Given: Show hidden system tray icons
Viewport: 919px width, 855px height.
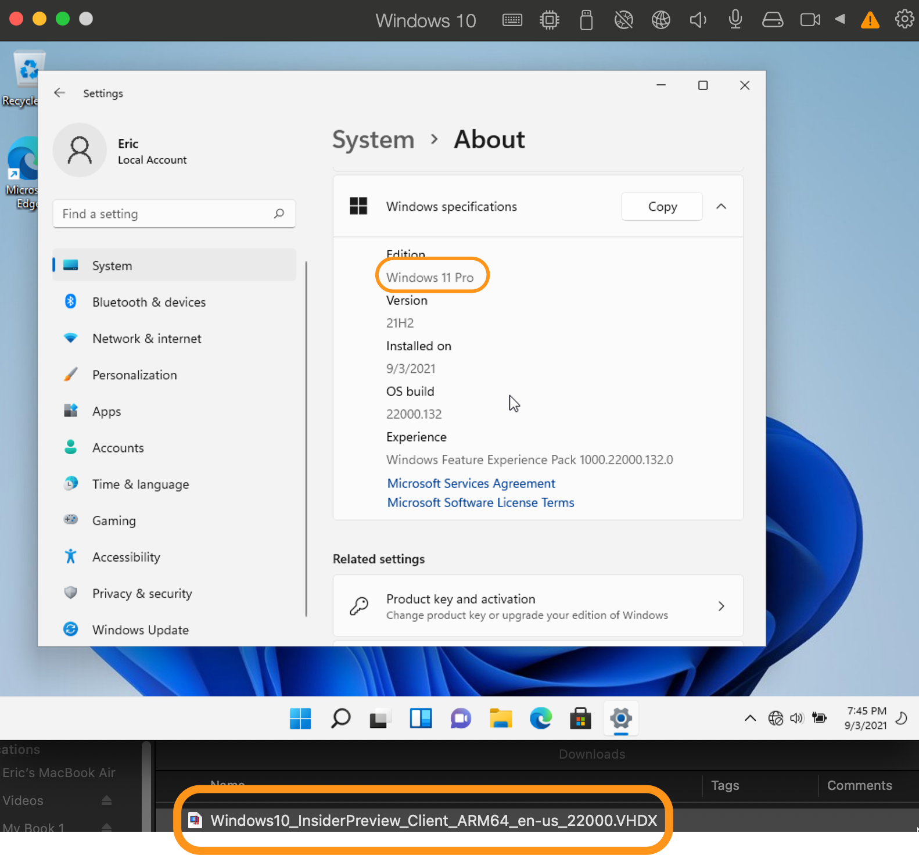Looking at the screenshot, I should click(x=750, y=719).
